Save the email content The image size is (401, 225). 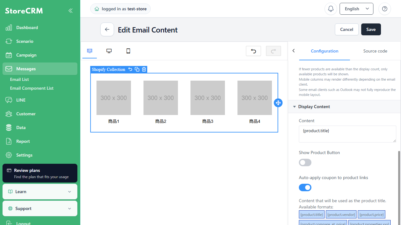click(371, 29)
